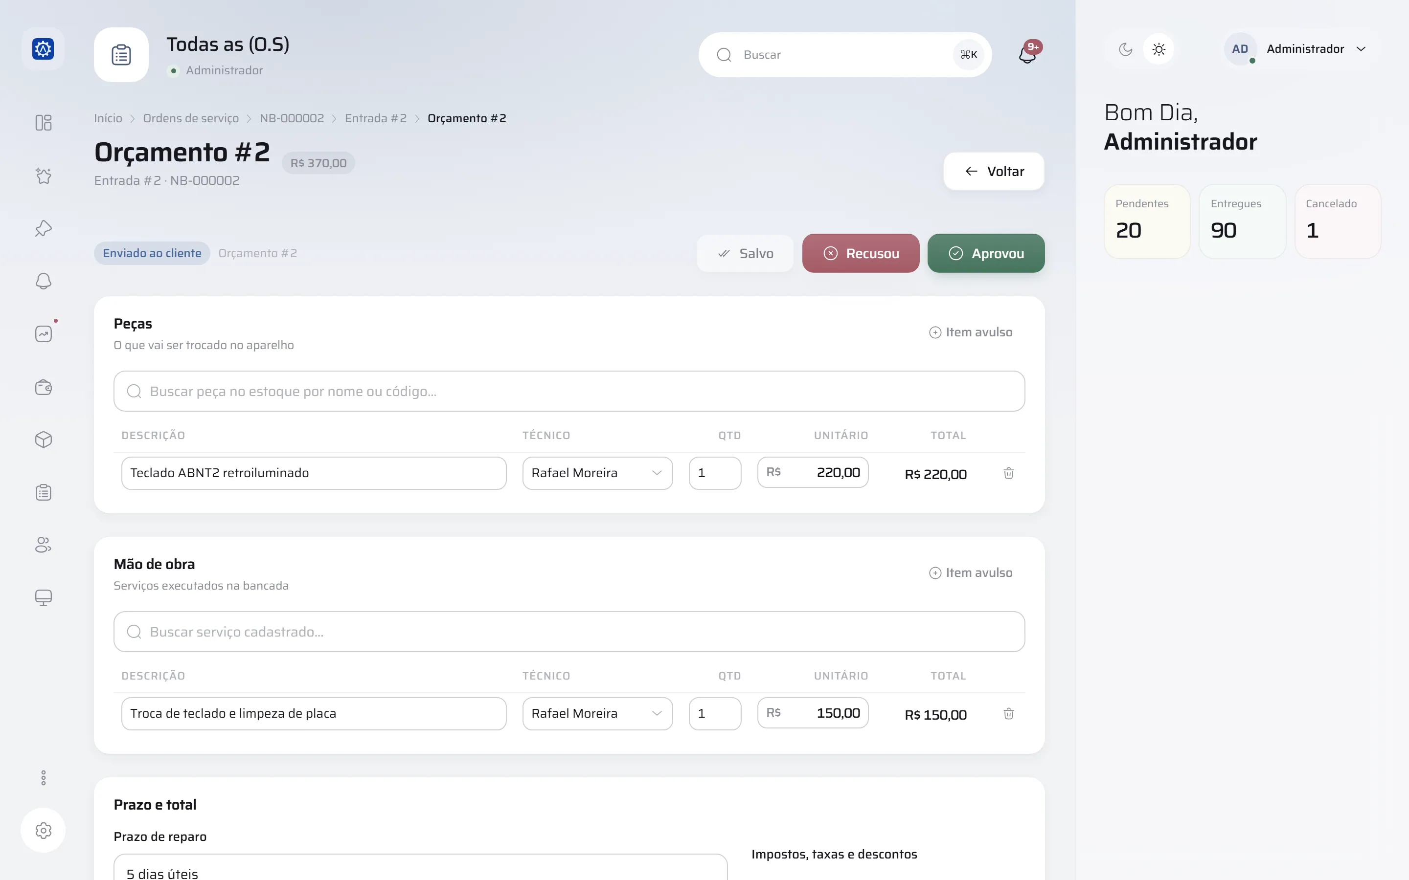1409x880 pixels.
Task: Open the Entregues 90 card
Action: [x=1243, y=221]
